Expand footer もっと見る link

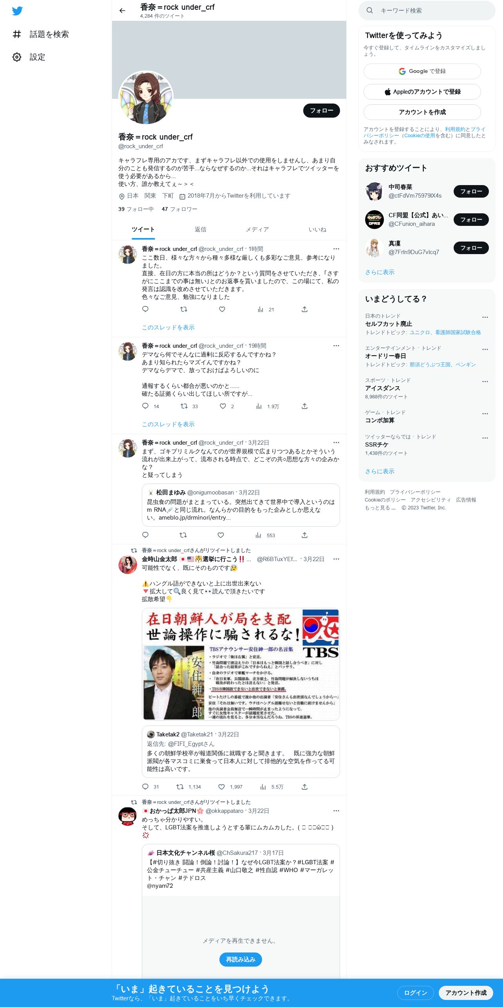point(380,508)
